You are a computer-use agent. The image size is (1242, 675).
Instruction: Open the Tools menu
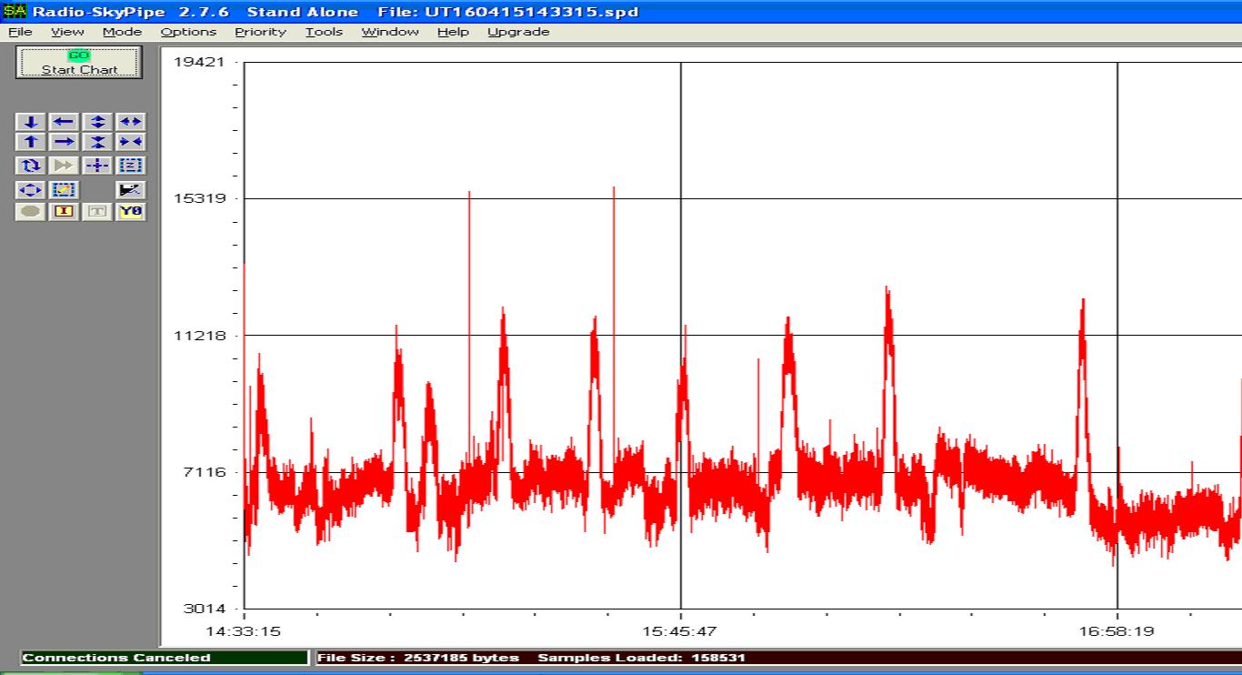coord(324,32)
